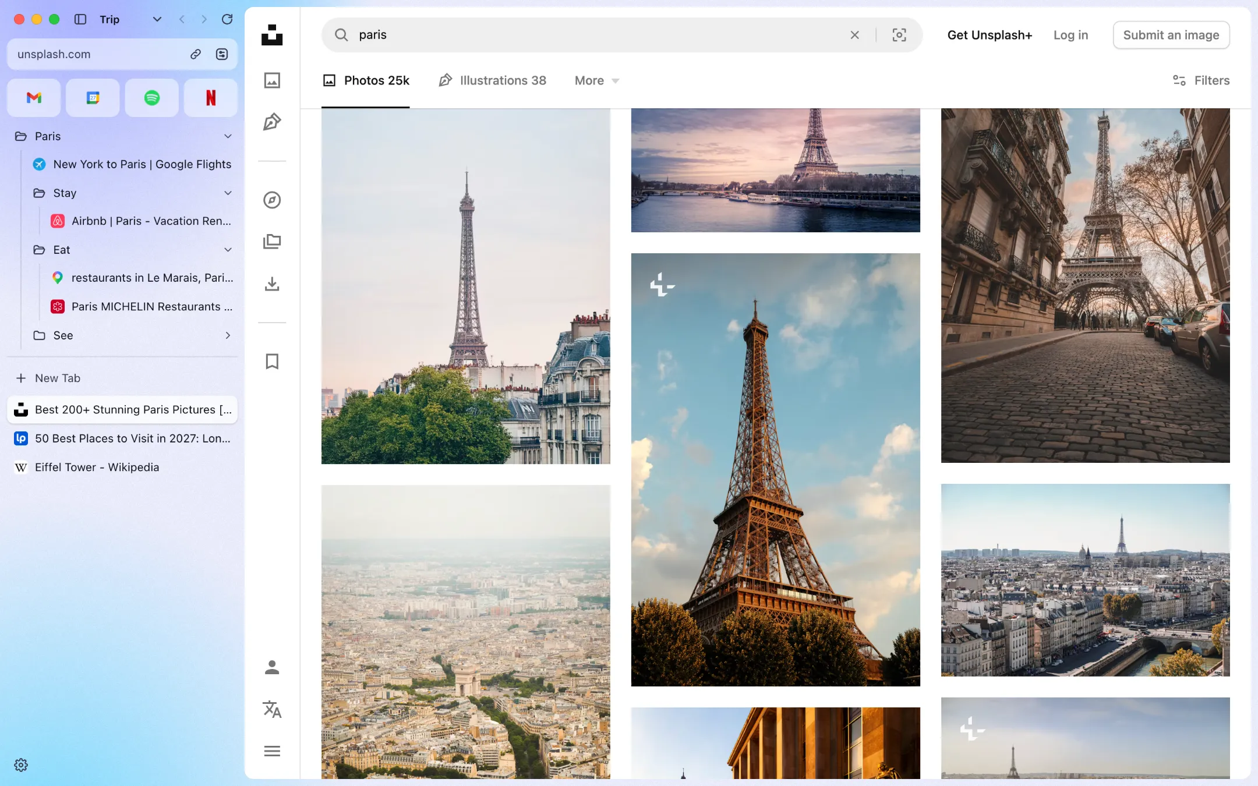This screenshot has width=1258, height=786.
Task: Open the Photos sidebar icon
Action: 272,80
